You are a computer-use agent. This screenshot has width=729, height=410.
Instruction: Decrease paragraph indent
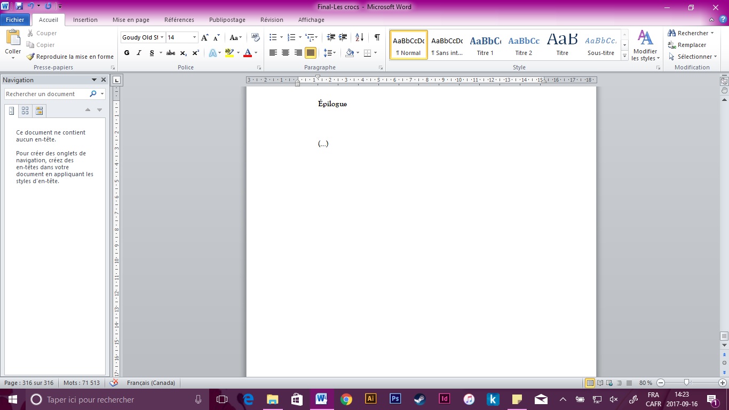tap(331, 37)
